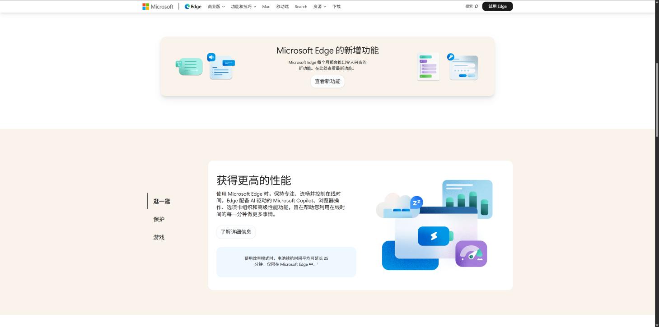Expand the 资源 dropdown menu
The height and width of the screenshot is (327, 659).
(x=320, y=7)
